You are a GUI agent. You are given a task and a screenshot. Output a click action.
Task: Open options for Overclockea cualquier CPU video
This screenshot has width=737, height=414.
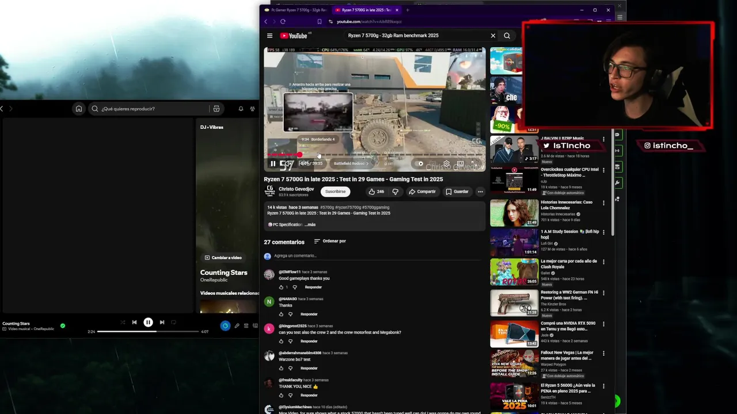(603, 170)
